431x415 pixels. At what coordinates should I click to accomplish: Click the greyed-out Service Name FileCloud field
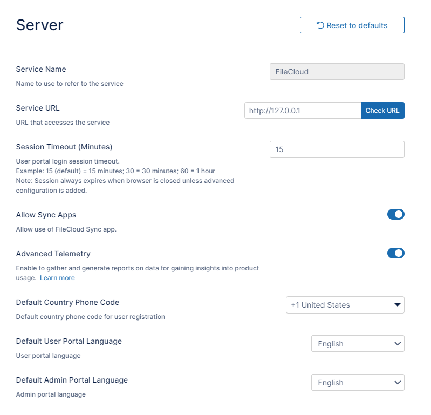(x=337, y=72)
